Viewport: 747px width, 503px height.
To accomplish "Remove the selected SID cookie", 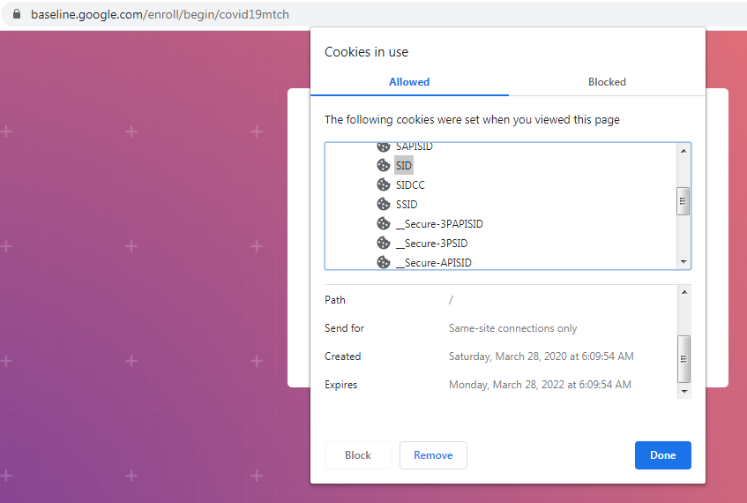I will (433, 455).
